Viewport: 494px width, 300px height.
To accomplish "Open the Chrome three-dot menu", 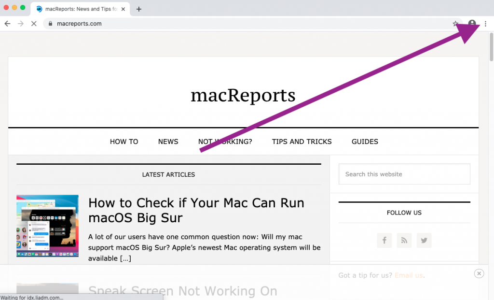I will 485,24.
